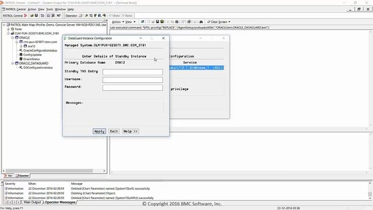
Task: Collapse the clm-pun-023071.bmc.com node
Action: pos(17,41)
